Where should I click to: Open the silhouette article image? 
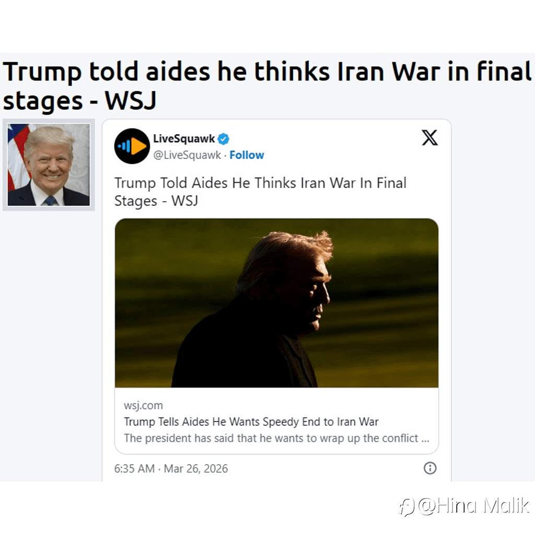click(x=277, y=303)
